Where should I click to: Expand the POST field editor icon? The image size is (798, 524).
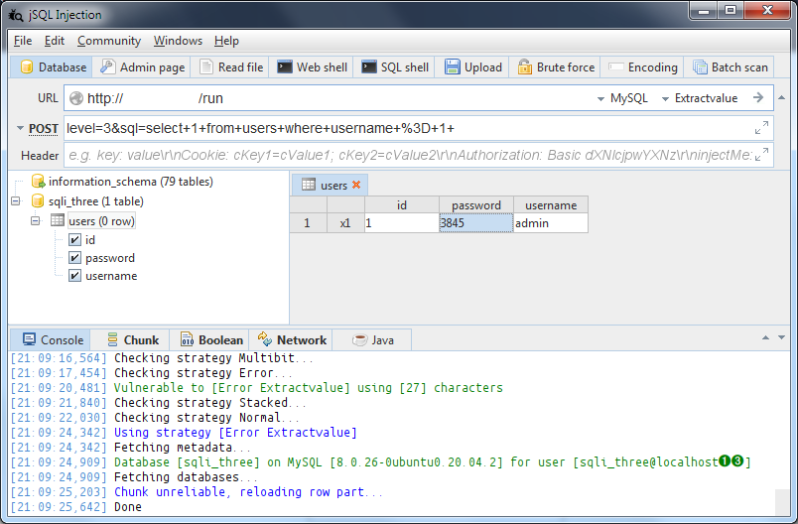click(761, 128)
